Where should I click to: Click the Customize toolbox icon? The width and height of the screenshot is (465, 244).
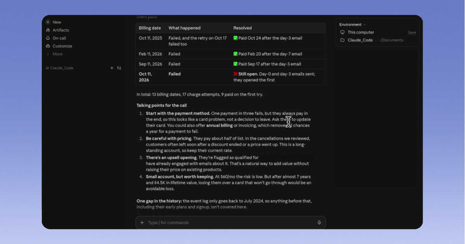click(48, 46)
